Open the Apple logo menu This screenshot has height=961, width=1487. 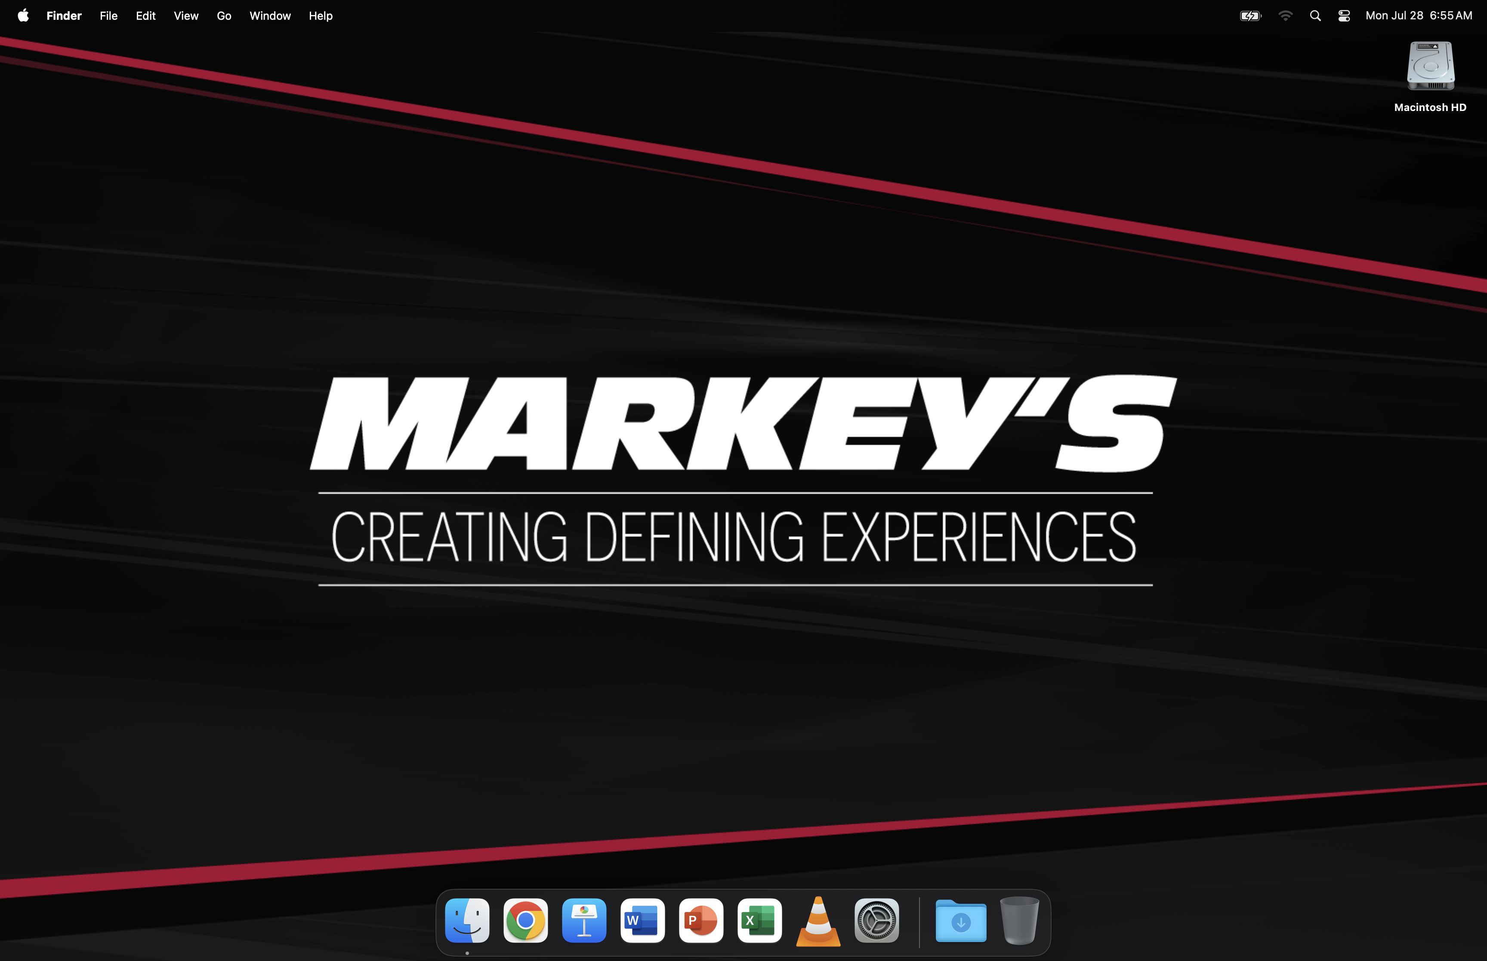[x=23, y=15]
